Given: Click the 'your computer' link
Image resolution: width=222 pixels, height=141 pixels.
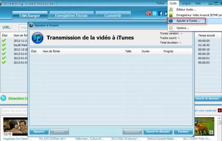Looking at the screenshot, I should point(206,111).
